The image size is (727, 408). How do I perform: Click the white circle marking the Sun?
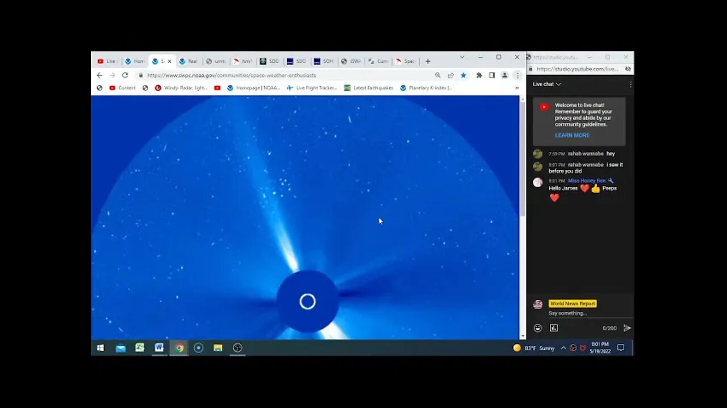click(307, 301)
